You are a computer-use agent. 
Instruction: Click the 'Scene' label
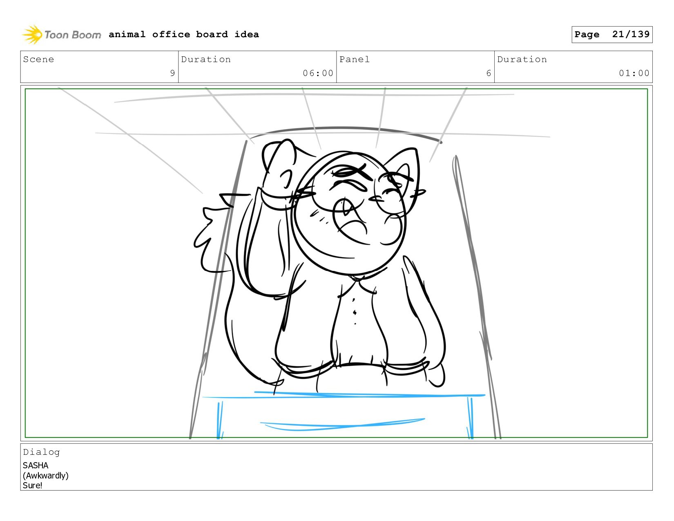[38, 59]
